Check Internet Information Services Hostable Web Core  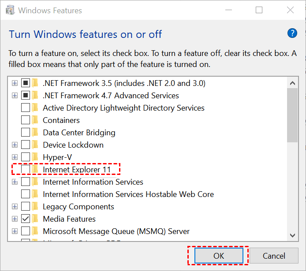(x=26, y=194)
